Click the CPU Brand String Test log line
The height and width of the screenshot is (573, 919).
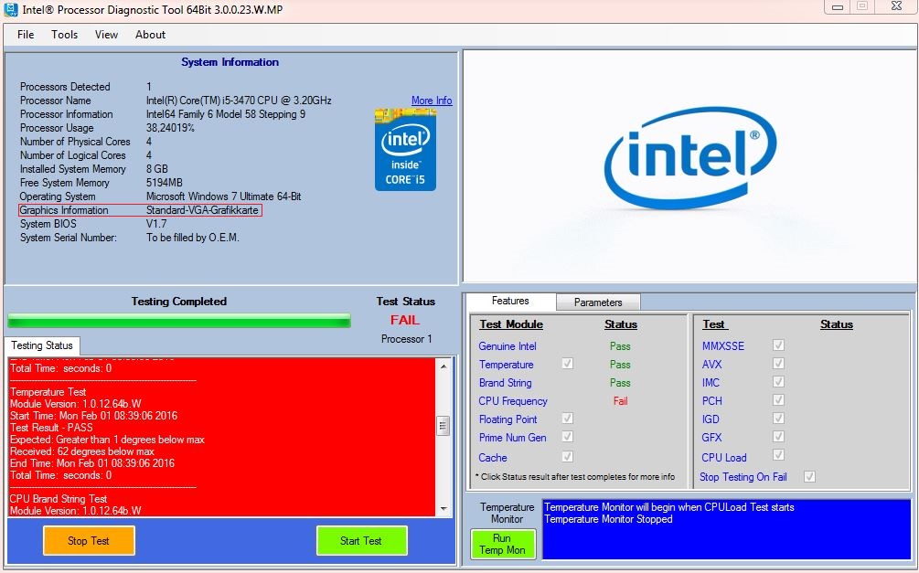click(x=59, y=499)
